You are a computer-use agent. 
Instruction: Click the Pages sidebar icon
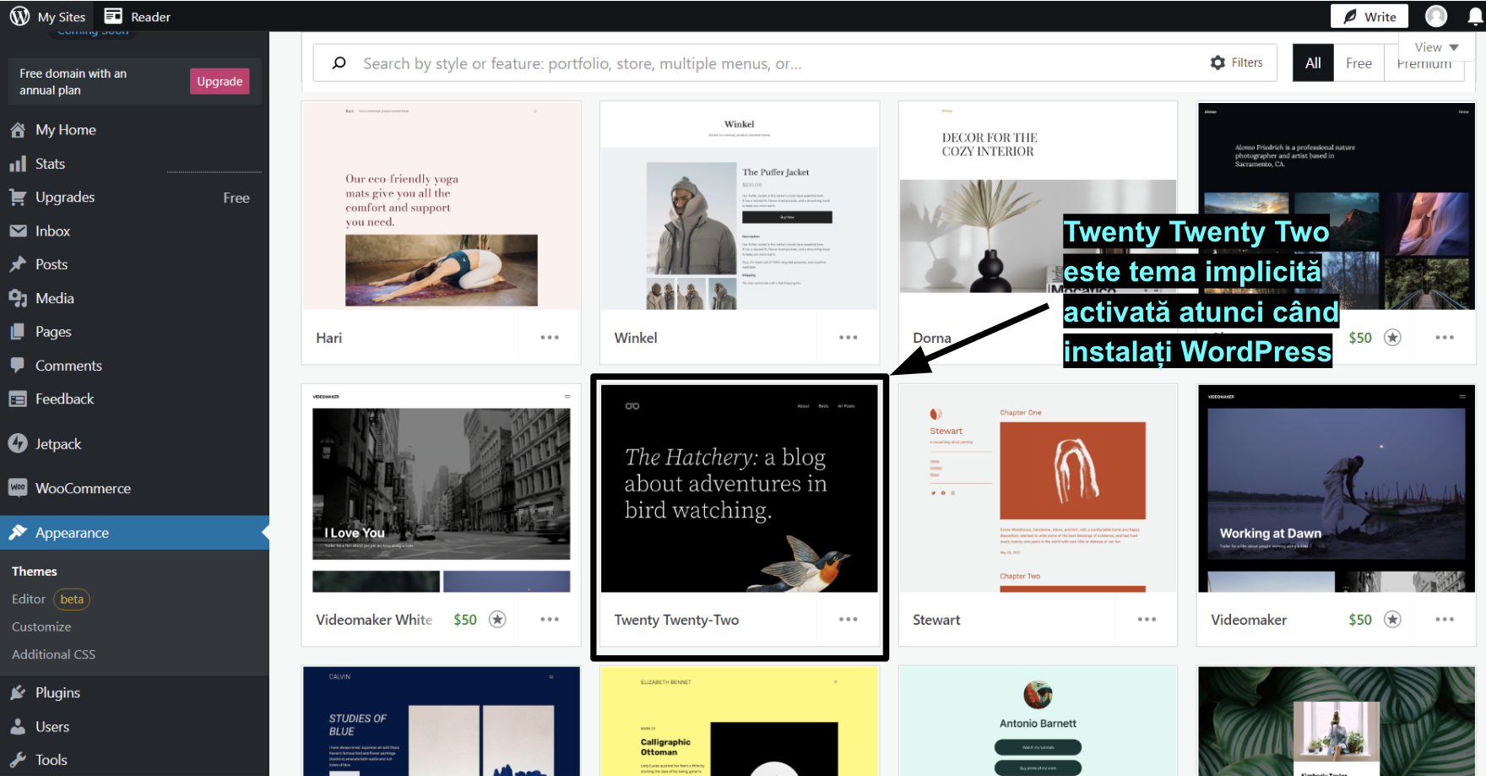point(18,332)
